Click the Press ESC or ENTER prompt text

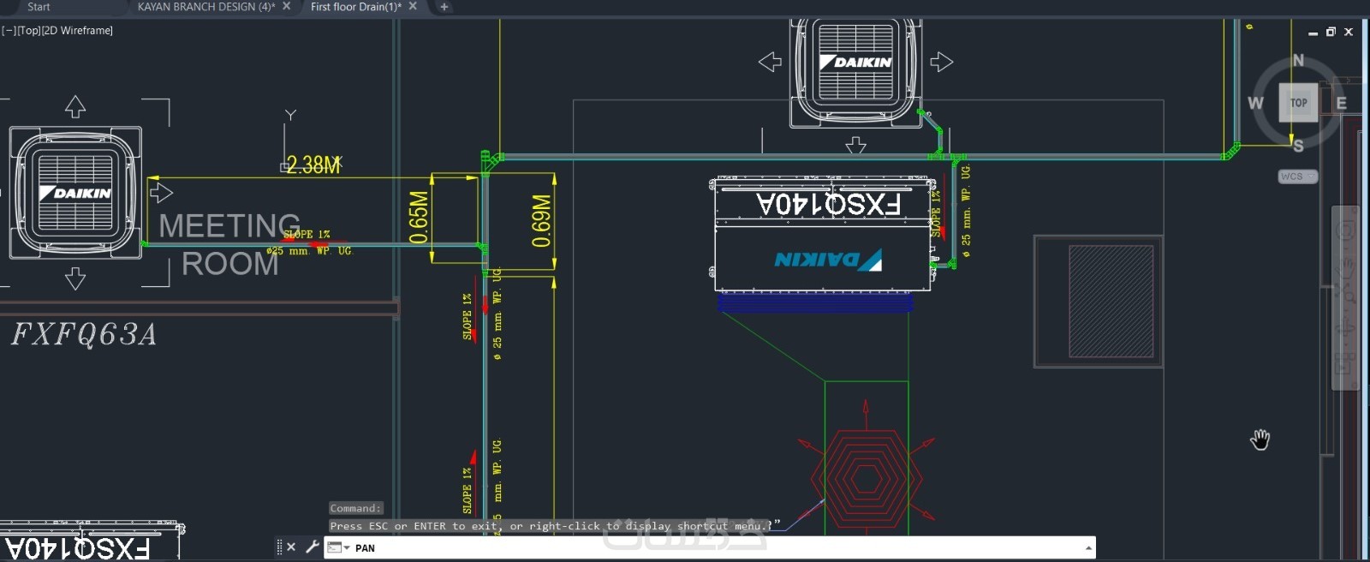coord(549,526)
